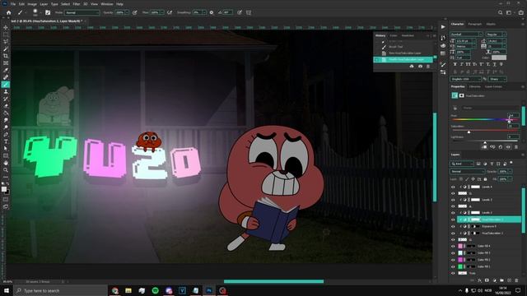Delete layer trash icon in Layers panel
Screen dimensions: 527x296
click(516, 280)
